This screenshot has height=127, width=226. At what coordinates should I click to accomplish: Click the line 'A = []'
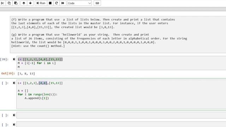(x=23, y=91)
